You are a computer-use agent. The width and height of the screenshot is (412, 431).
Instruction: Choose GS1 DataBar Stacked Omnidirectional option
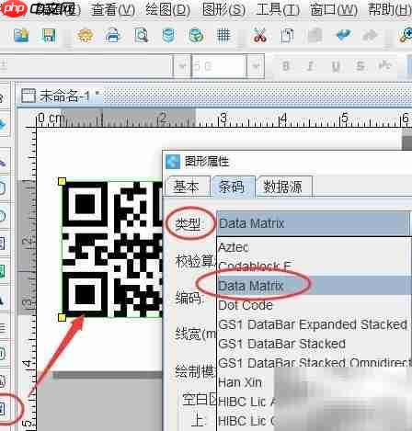click(x=315, y=363)
